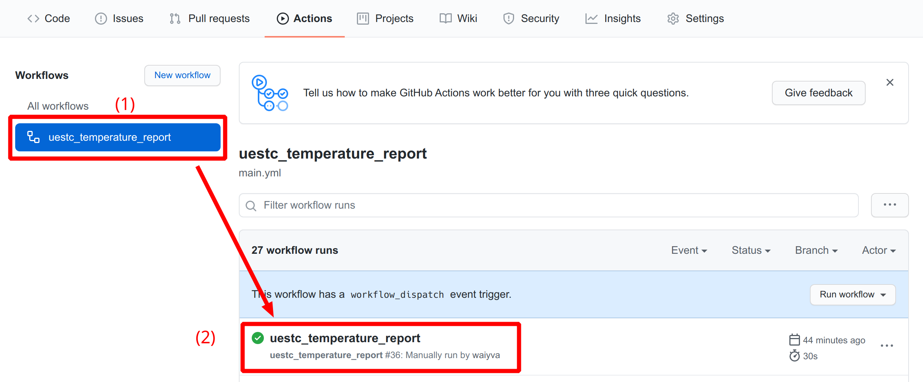Click the '27 workflow runs' count text
The width and height of the screenshot is (923, 382).
[x=295, y=250]
